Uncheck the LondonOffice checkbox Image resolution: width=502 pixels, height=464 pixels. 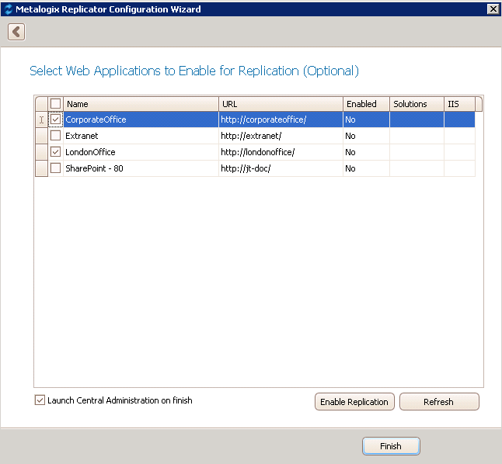(55, 152)
